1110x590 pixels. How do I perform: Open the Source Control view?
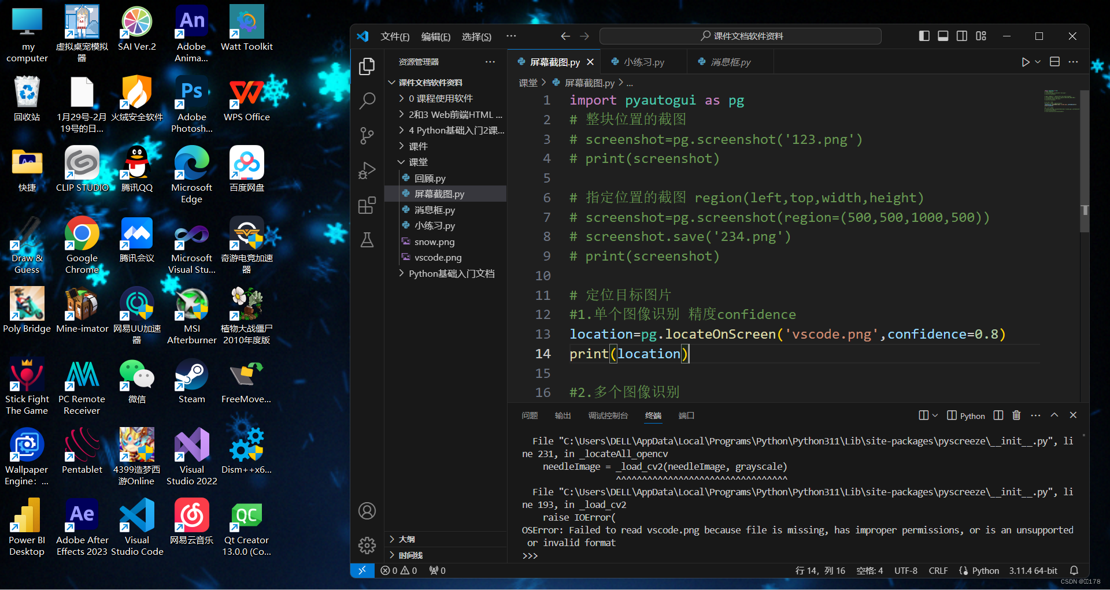(367, 135)
